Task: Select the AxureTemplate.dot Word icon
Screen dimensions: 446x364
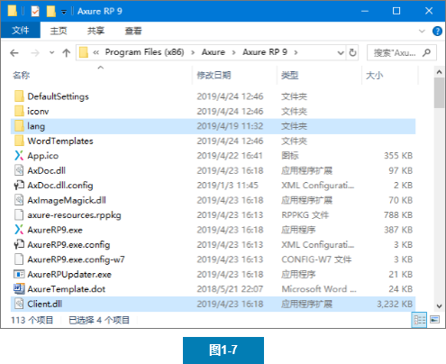Action: [x=19, y=289]
